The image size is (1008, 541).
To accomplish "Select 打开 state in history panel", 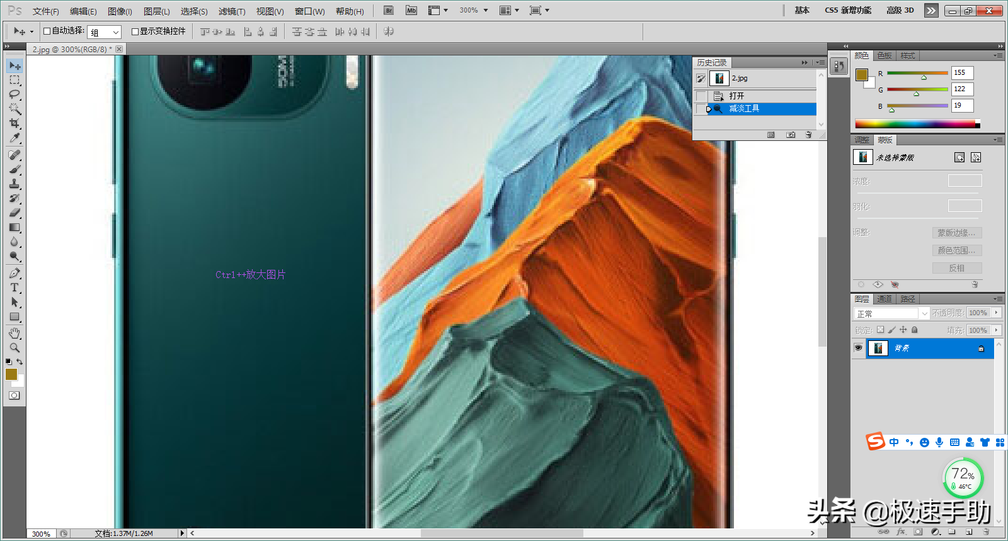I will [x=736, y=96].
